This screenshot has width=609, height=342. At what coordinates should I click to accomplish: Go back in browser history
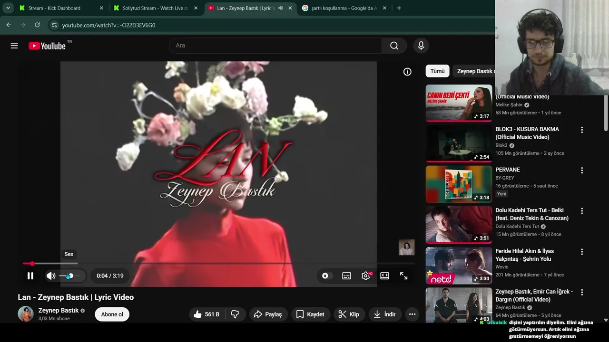tap(9, 25)
